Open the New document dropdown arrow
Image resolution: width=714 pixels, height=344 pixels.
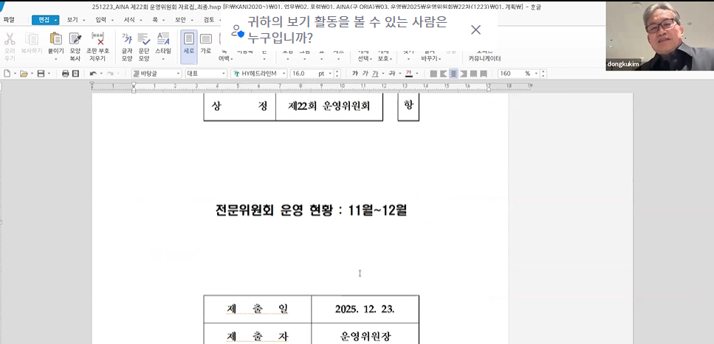[x=15, y=73]
